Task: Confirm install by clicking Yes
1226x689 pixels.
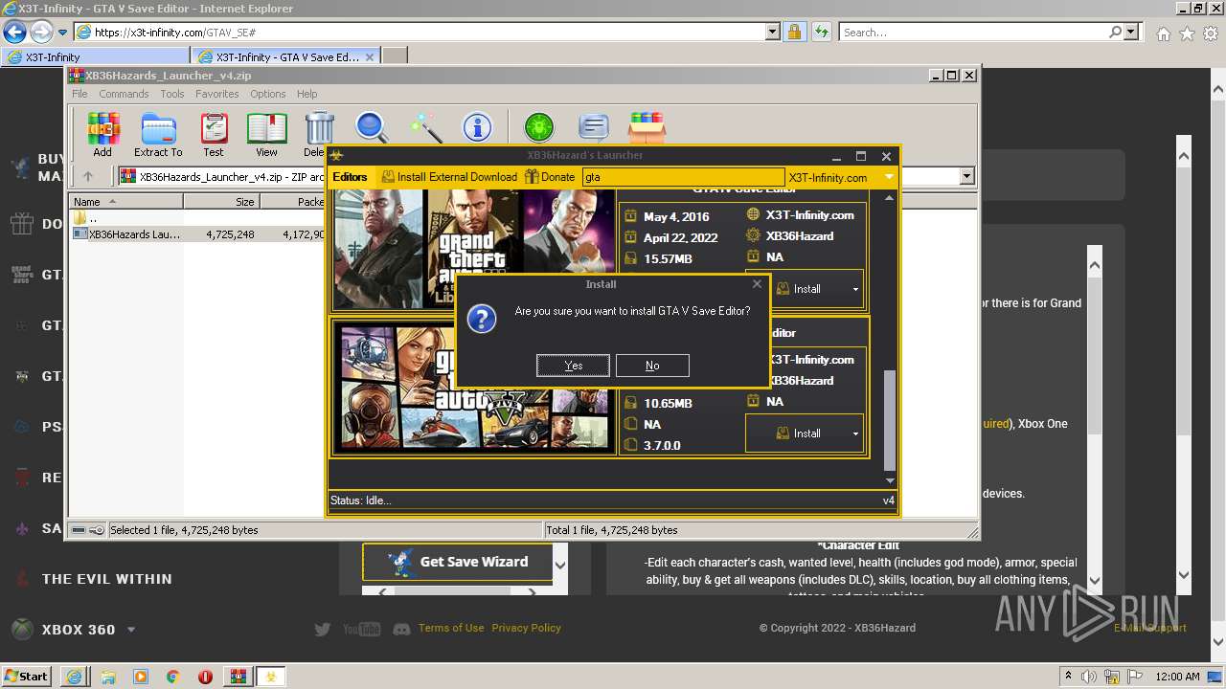Action: click(573, 366)
